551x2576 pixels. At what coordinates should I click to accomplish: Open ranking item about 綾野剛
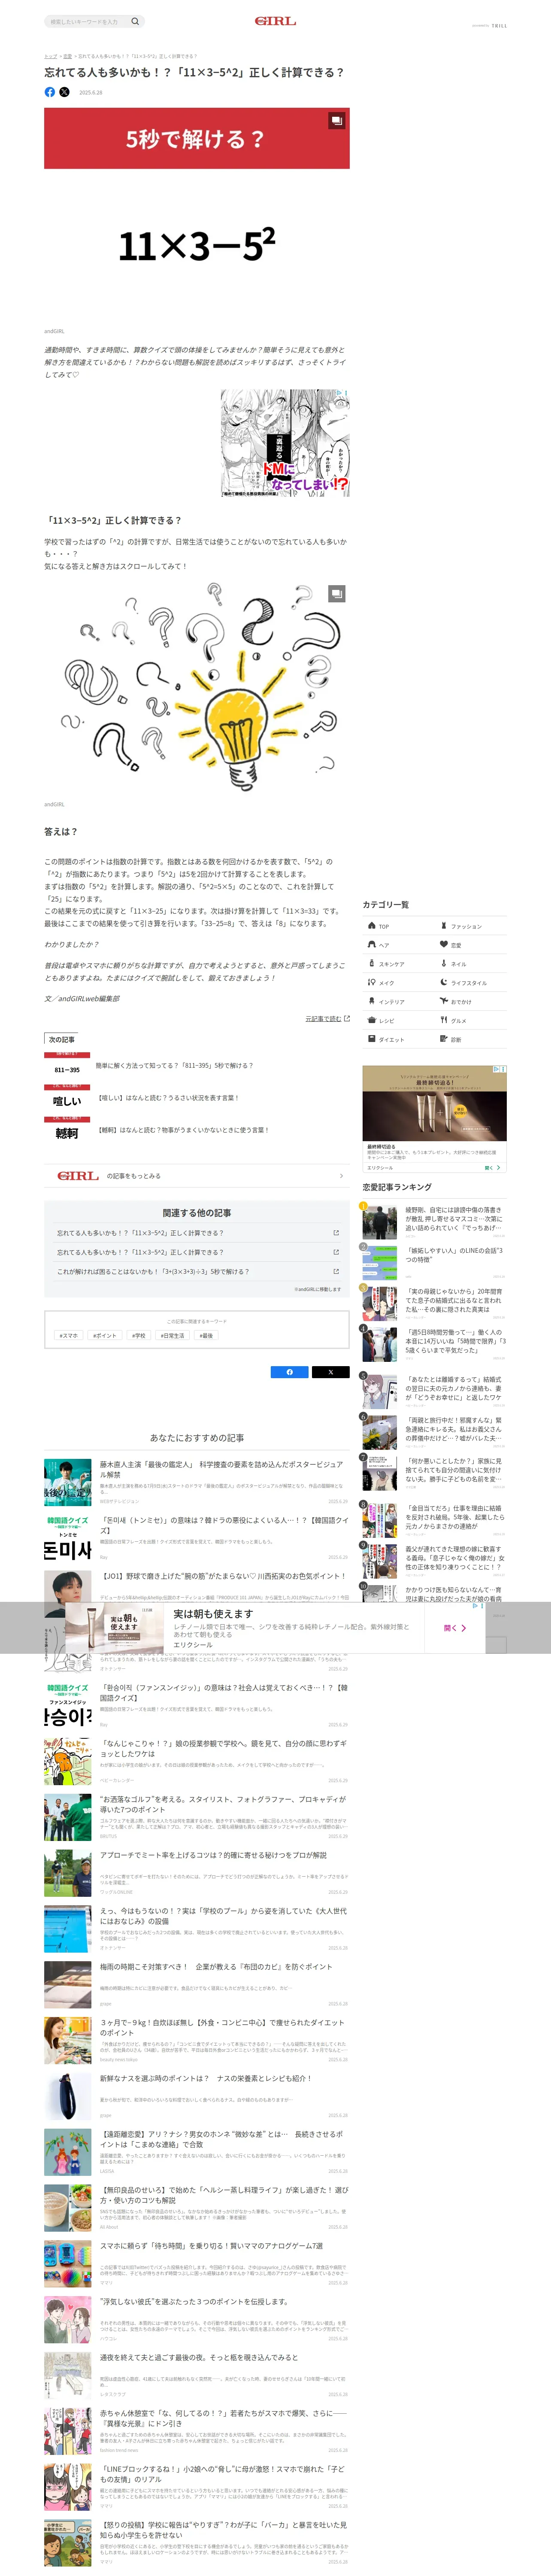click(434, 1222)
